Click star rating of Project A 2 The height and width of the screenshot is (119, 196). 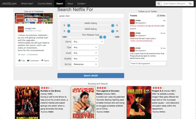[158, 88]
